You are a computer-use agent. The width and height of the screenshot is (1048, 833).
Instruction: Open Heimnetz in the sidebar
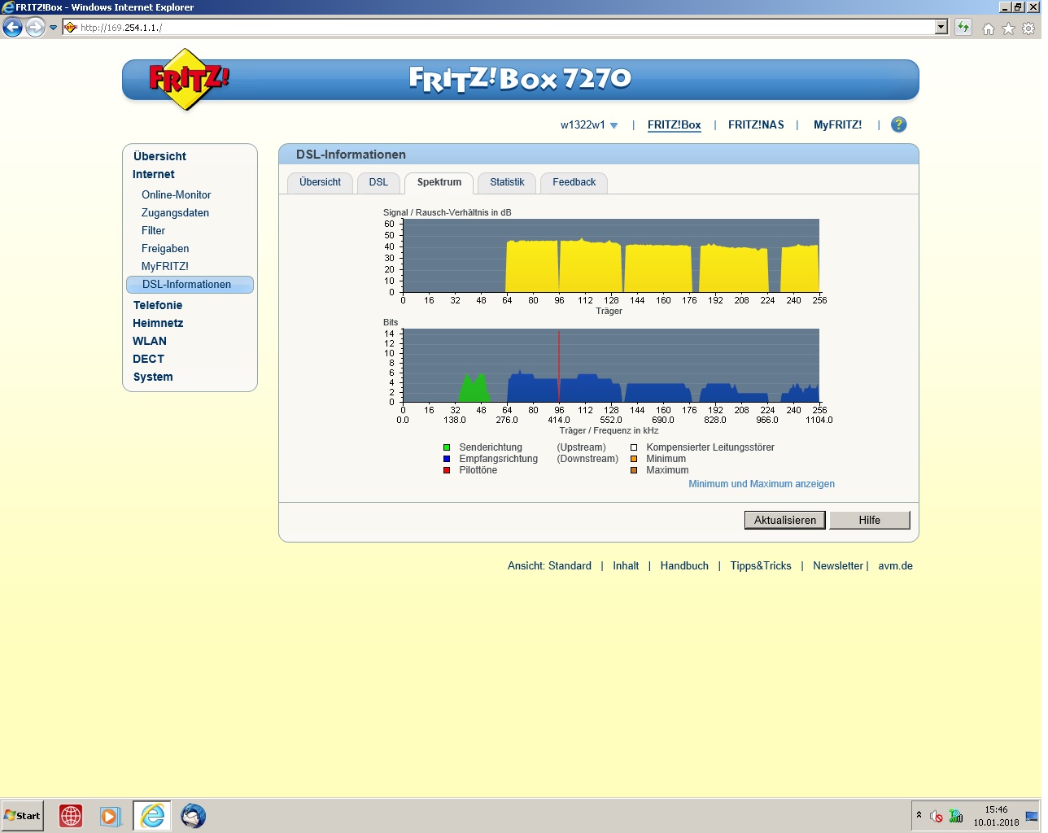click(x=158, y=324)
